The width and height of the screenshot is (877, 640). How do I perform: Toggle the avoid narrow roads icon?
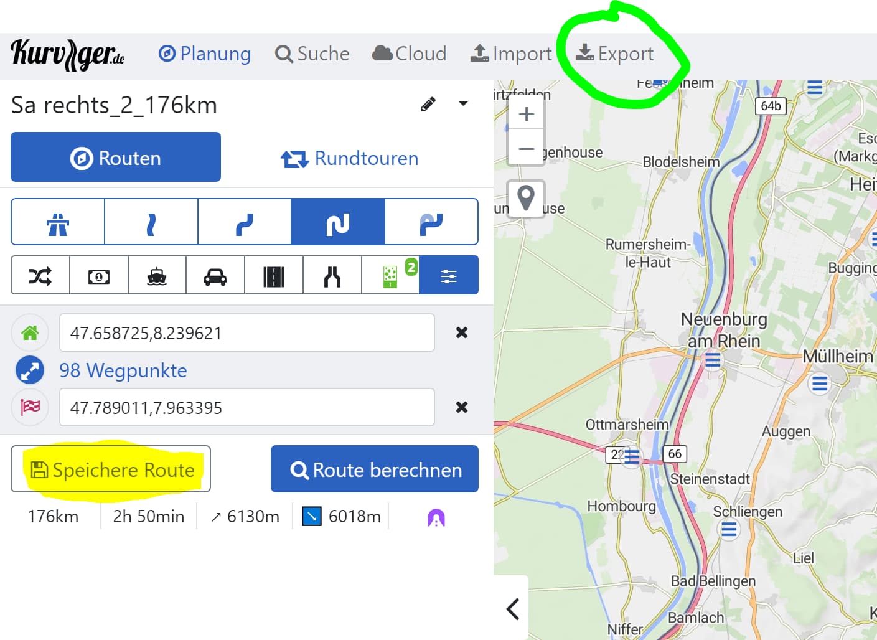332,275
